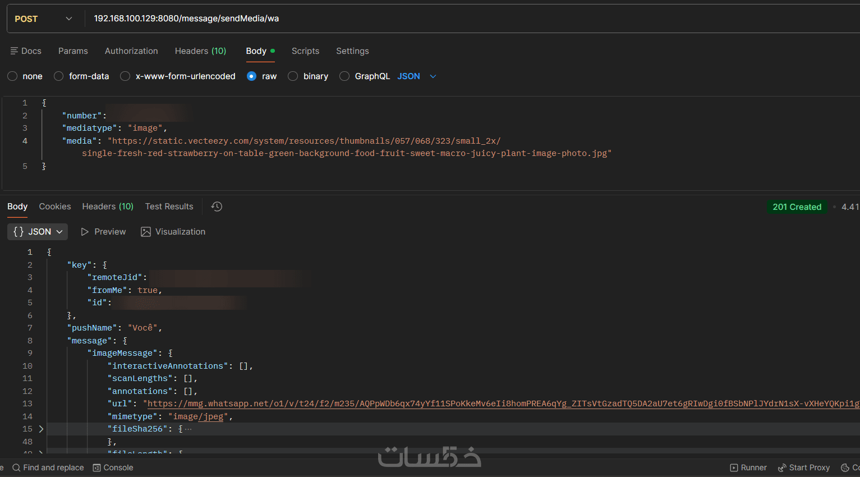860x477 pixels.
Task: Go to request Headers (10) tab
Action: pos(200,51)
